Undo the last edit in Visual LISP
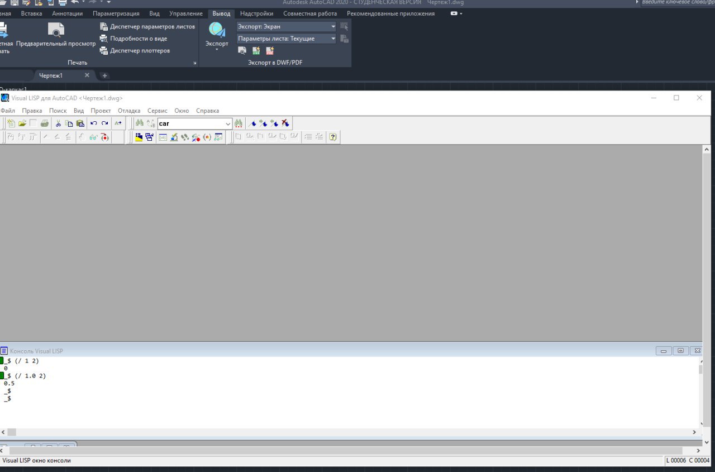715x472 pixels. (x=94, y=123)
